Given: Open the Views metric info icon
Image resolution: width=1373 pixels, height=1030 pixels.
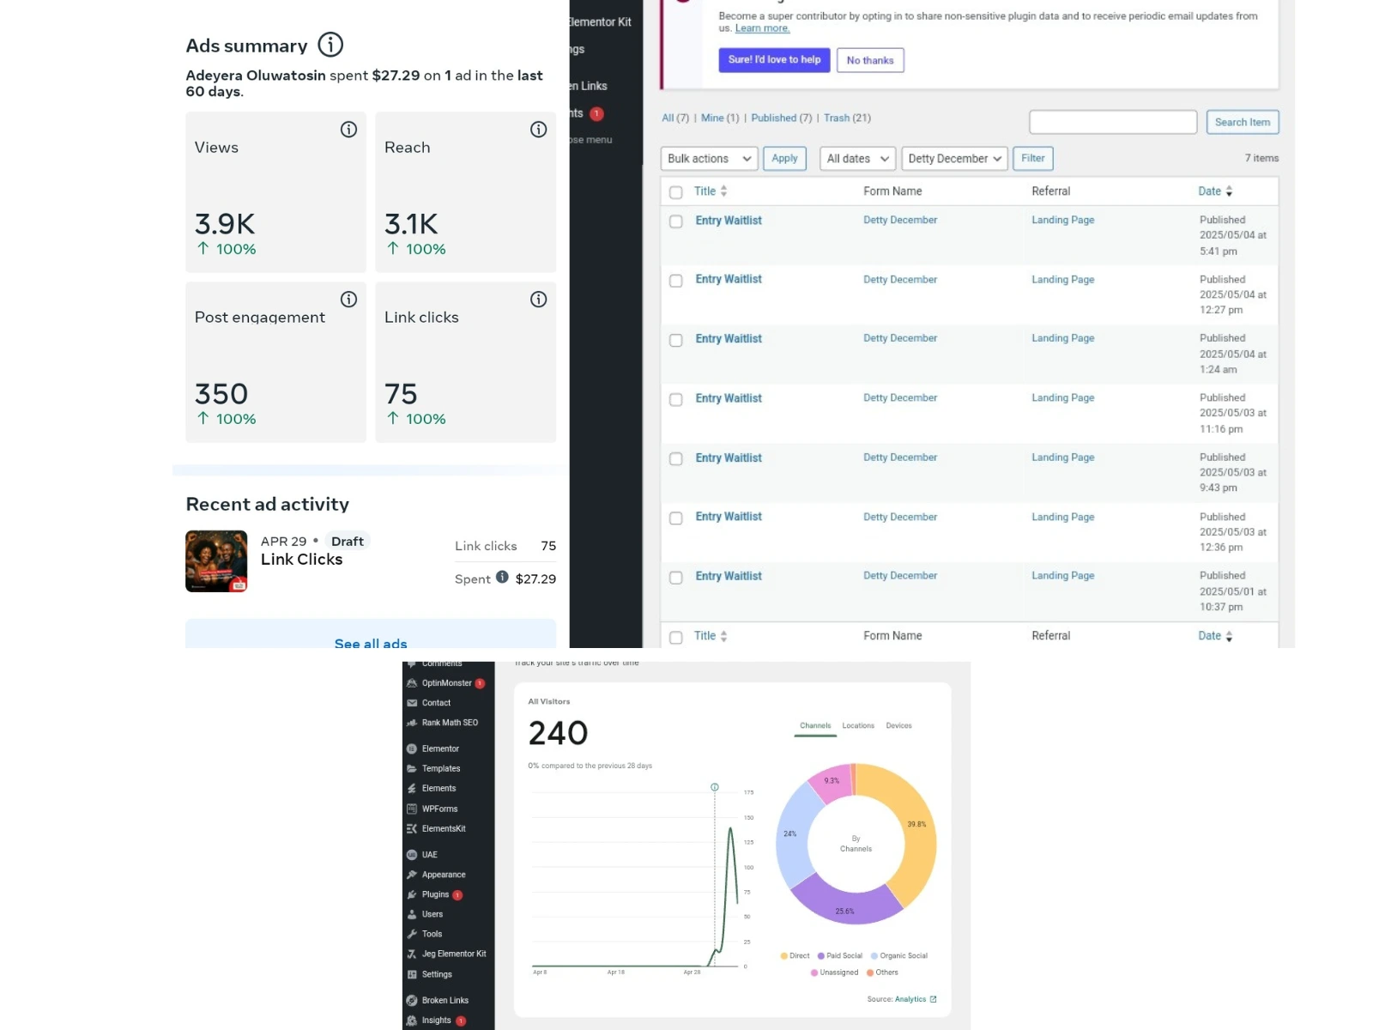Looking at the screenshot, I should point(348,130).
